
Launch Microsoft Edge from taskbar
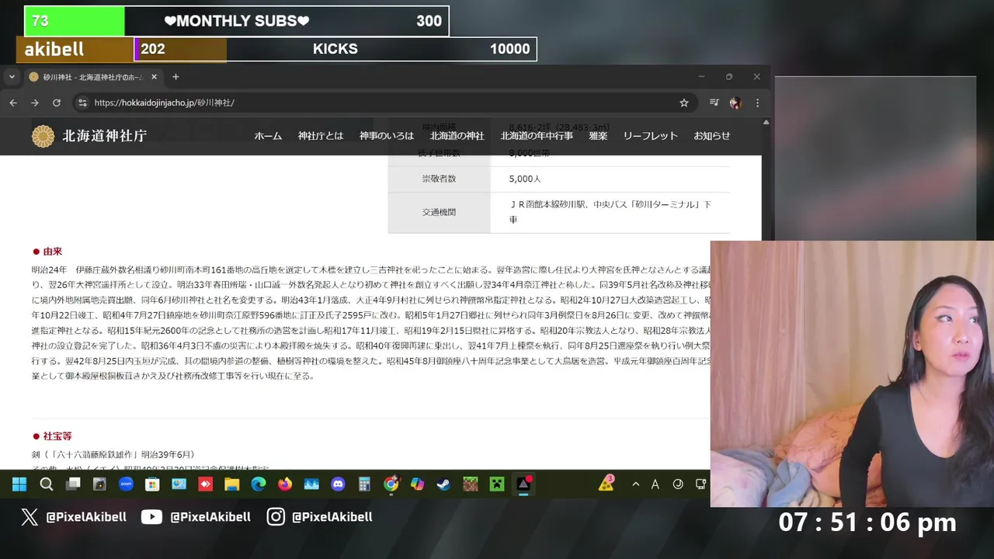click(x=259, y=484)
